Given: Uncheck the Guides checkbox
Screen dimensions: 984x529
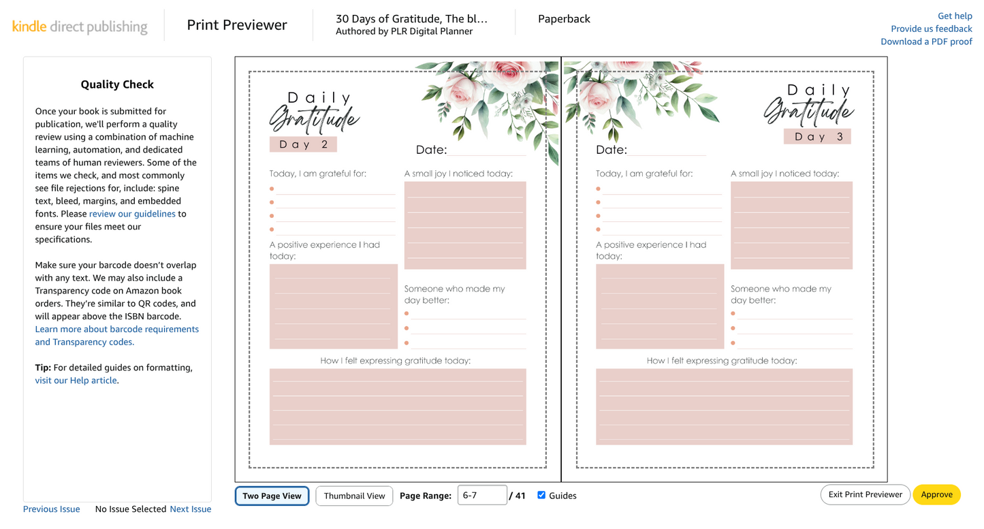Looking at the screenshot, I should coord(541,495).
